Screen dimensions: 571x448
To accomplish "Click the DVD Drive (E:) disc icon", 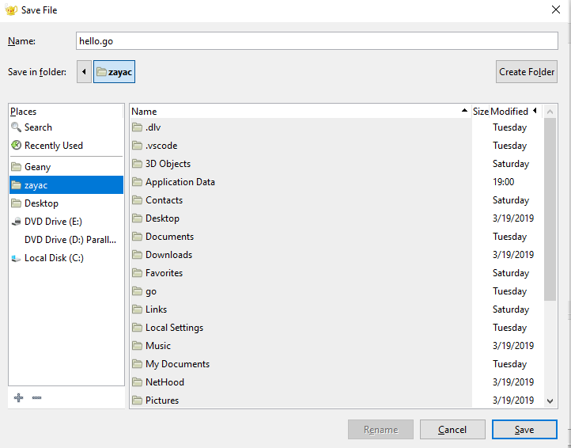I will (16, 222).
